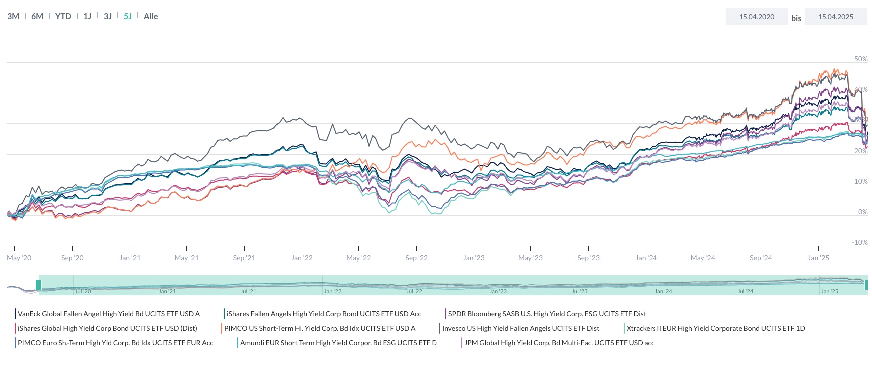Hide the iShares Fallen Angels High Yield series
This screenshot has width=872, height=365.
[x=323, y=314]
